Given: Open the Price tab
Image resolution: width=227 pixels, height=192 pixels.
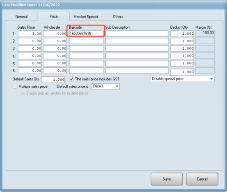Looking at the screenshot, I should (x=54, y=16).
